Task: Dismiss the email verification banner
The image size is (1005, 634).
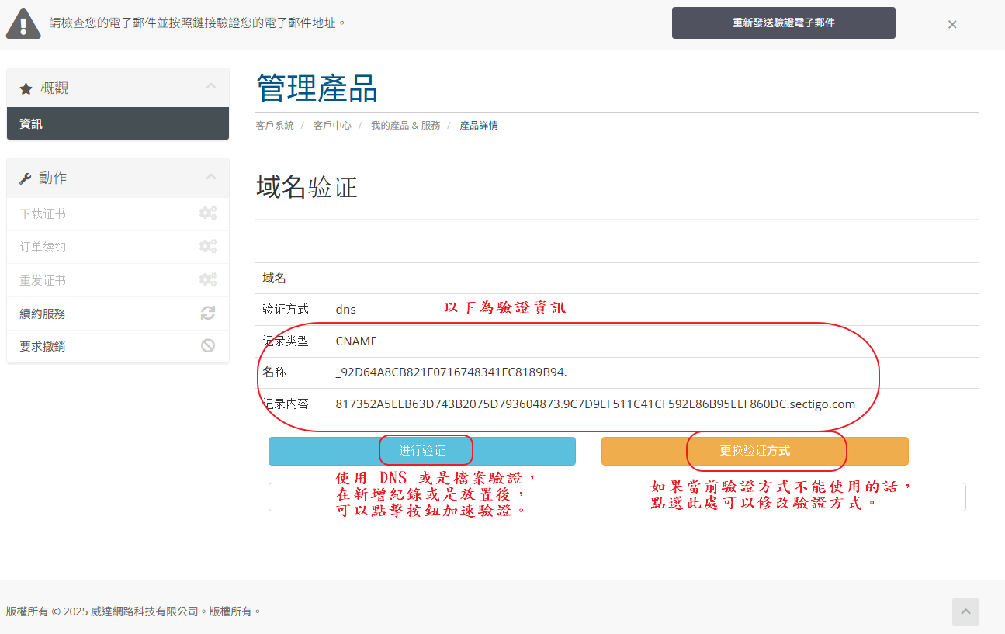Action: click(x=951, y=24)
